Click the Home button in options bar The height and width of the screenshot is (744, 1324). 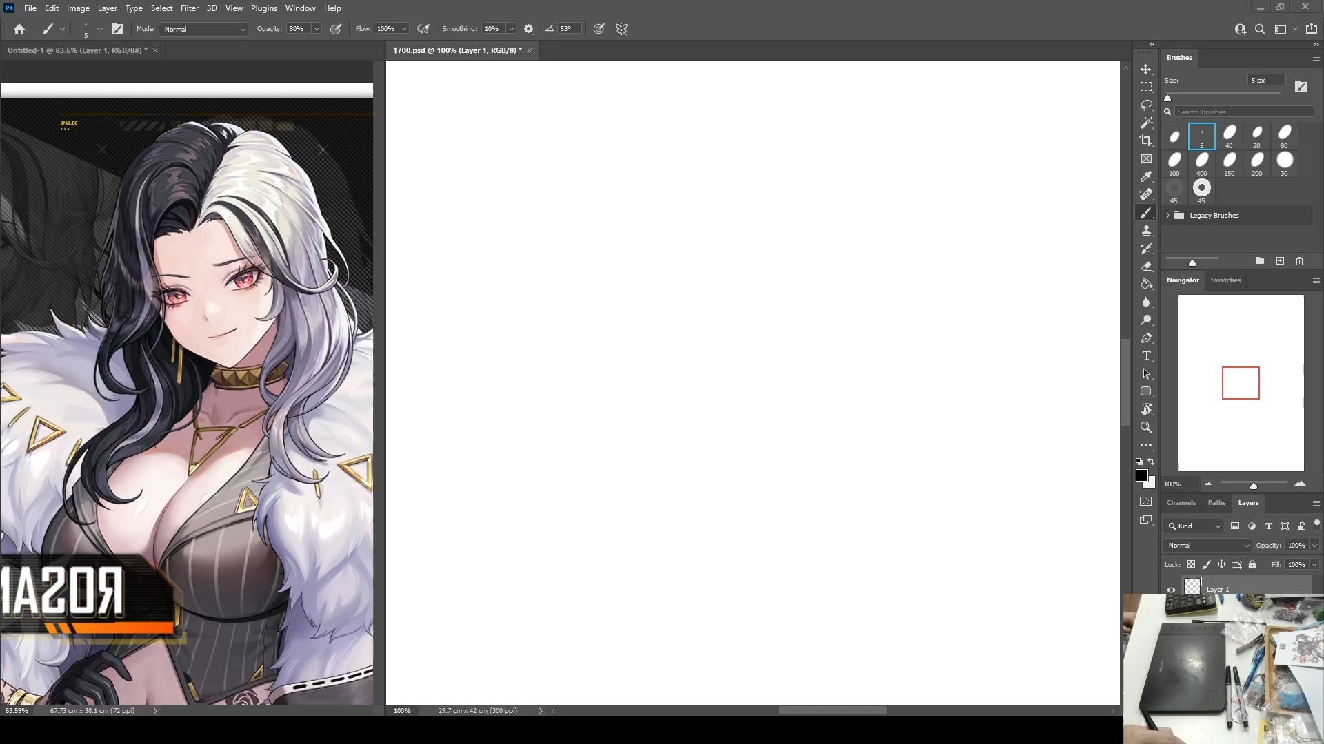coord(19,29)
